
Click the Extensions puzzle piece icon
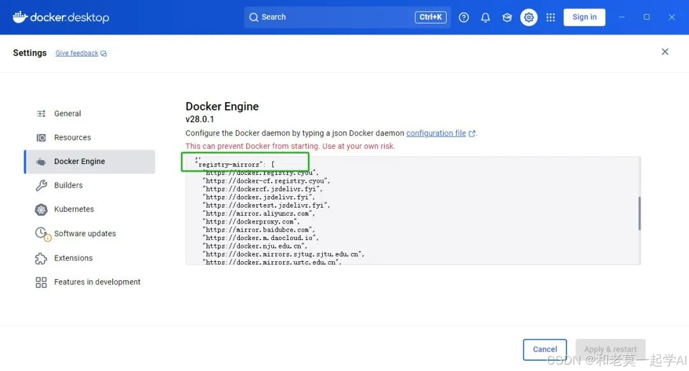pos(41,259)
